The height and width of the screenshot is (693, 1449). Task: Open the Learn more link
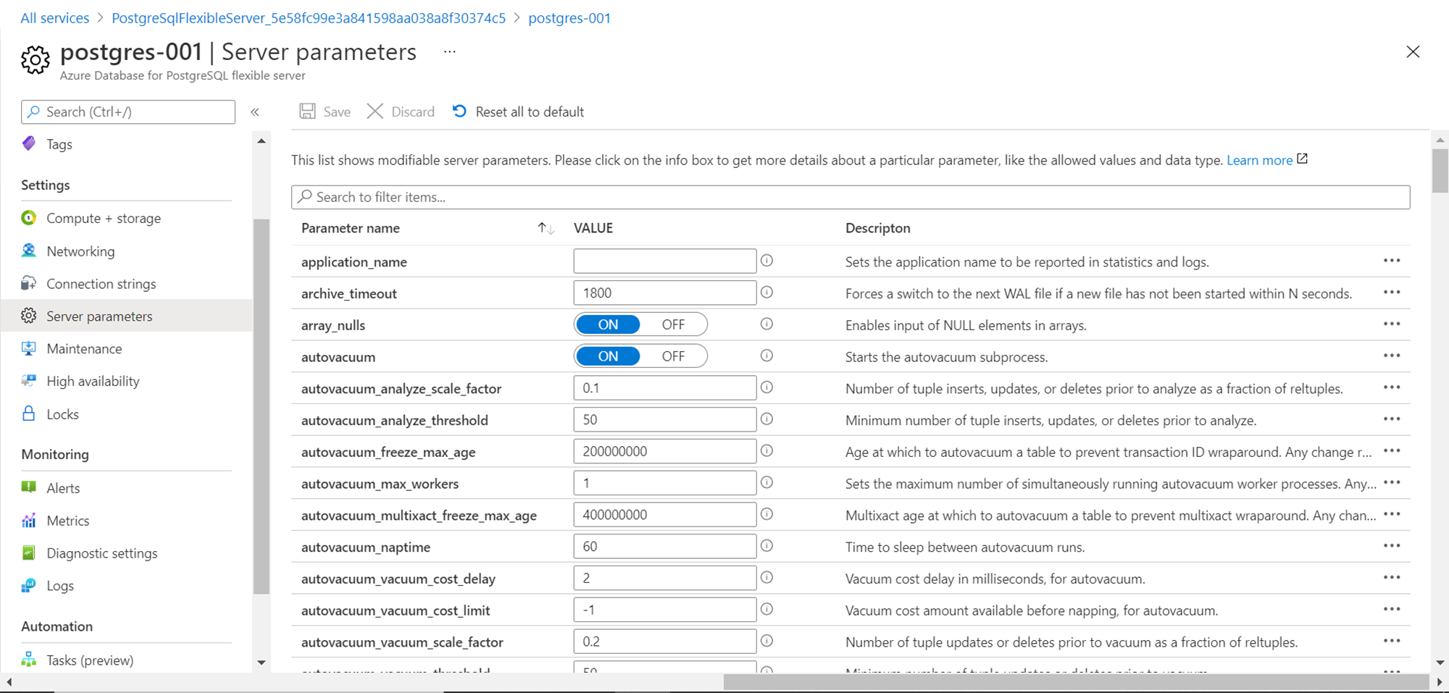1259,160
